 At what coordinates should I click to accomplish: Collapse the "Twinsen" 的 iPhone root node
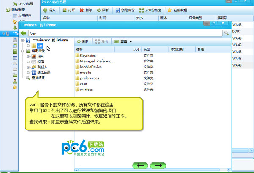click(x=22, y=40)
